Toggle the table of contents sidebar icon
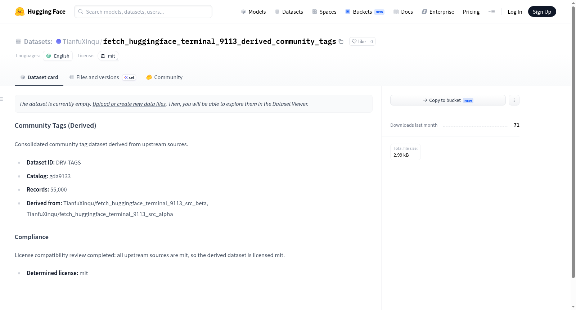Screen dimensions: 576x310 tap(2, 99)
